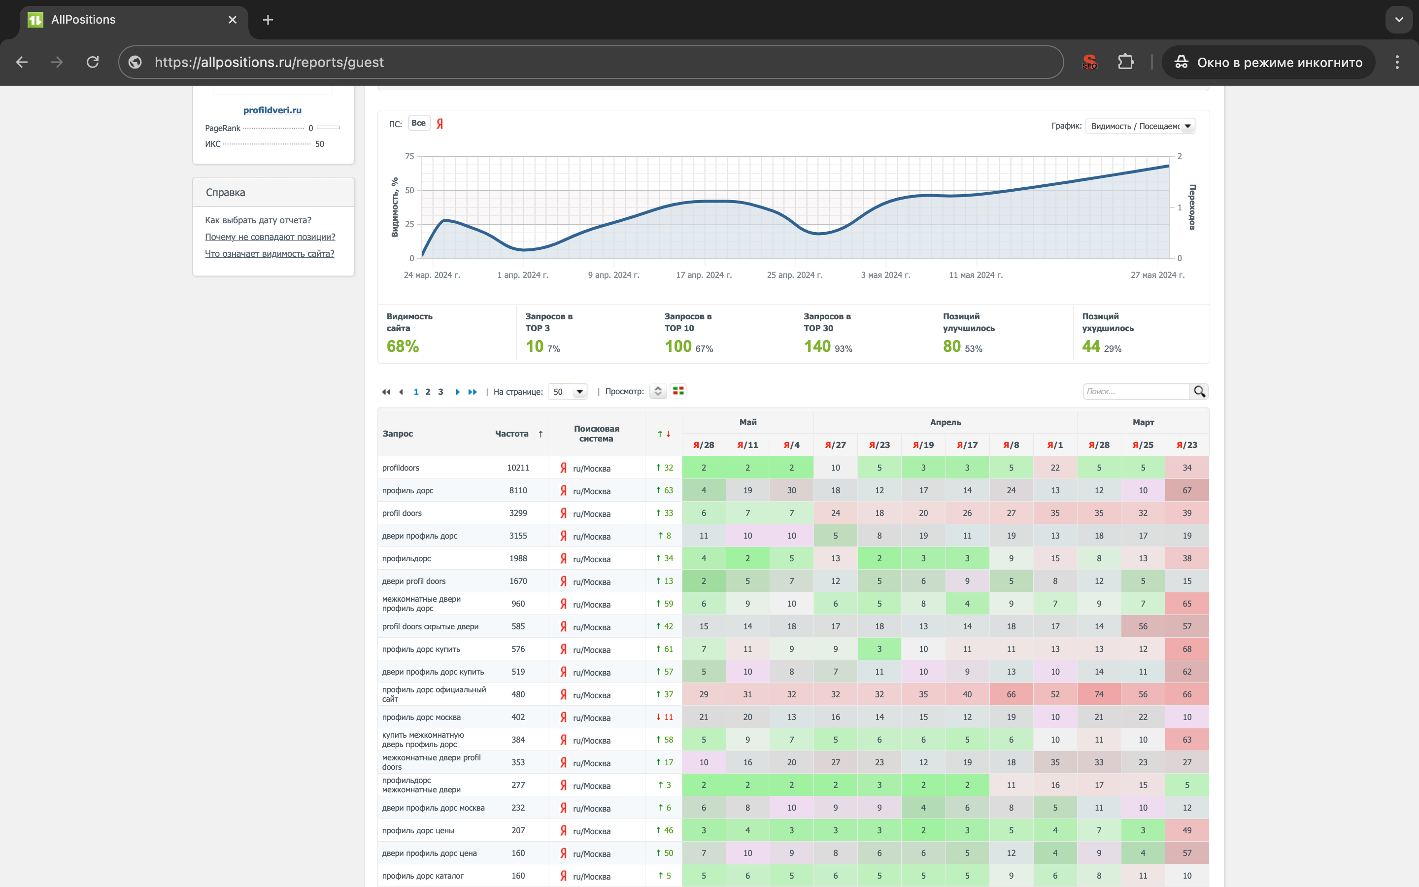Click the red down-arrow 11 change value
Screen dimensions: 1419x887
(664, 717)
